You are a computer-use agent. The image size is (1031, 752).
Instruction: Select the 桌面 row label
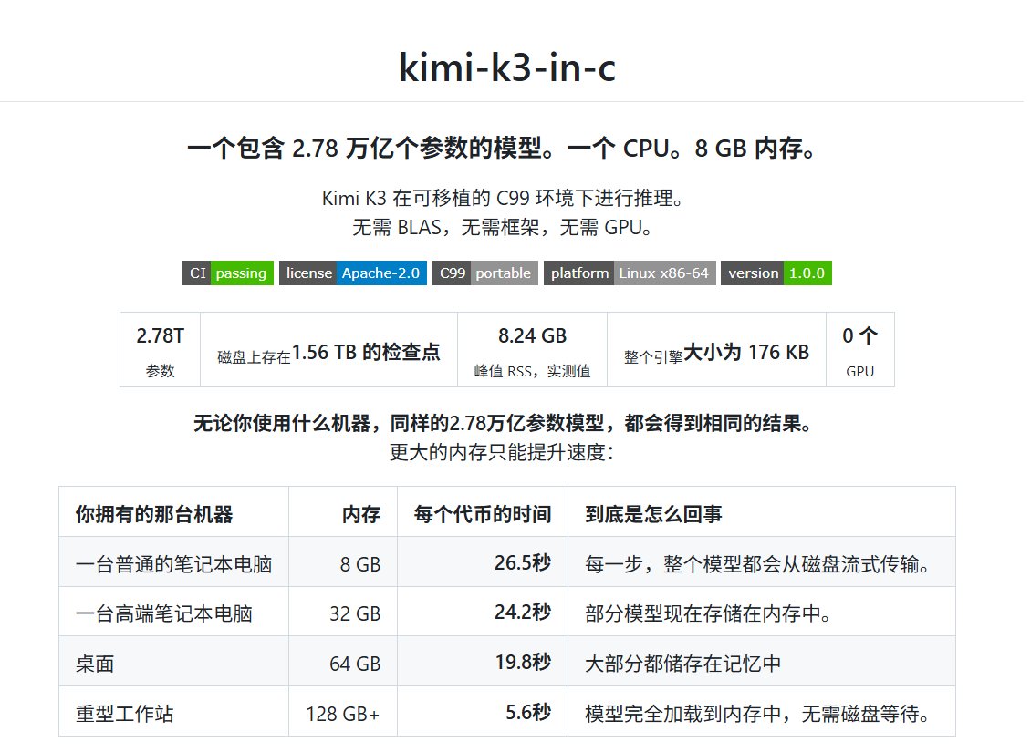95,664
